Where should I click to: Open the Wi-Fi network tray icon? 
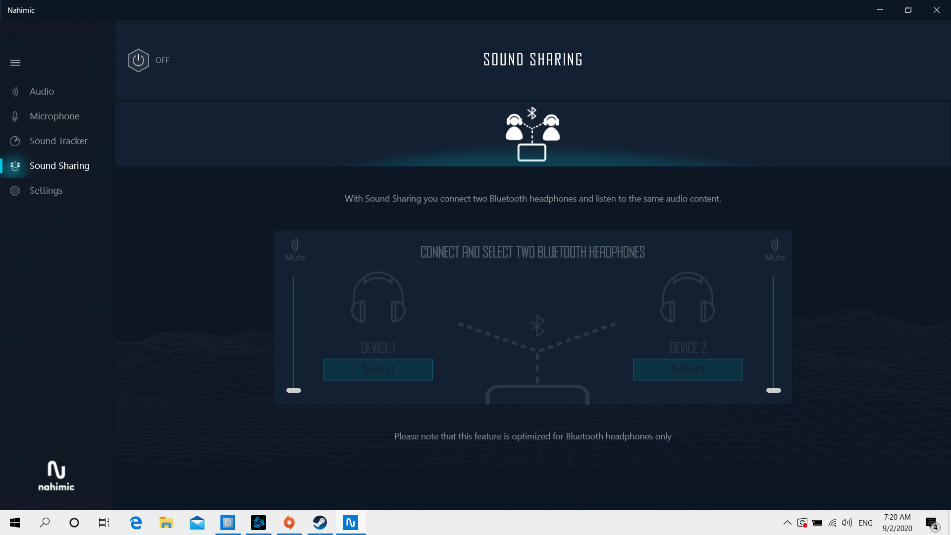point(832,523)
